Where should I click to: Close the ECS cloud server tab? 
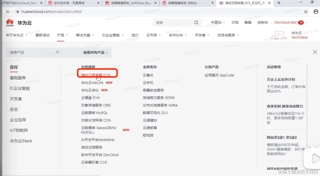coord(269,3)
